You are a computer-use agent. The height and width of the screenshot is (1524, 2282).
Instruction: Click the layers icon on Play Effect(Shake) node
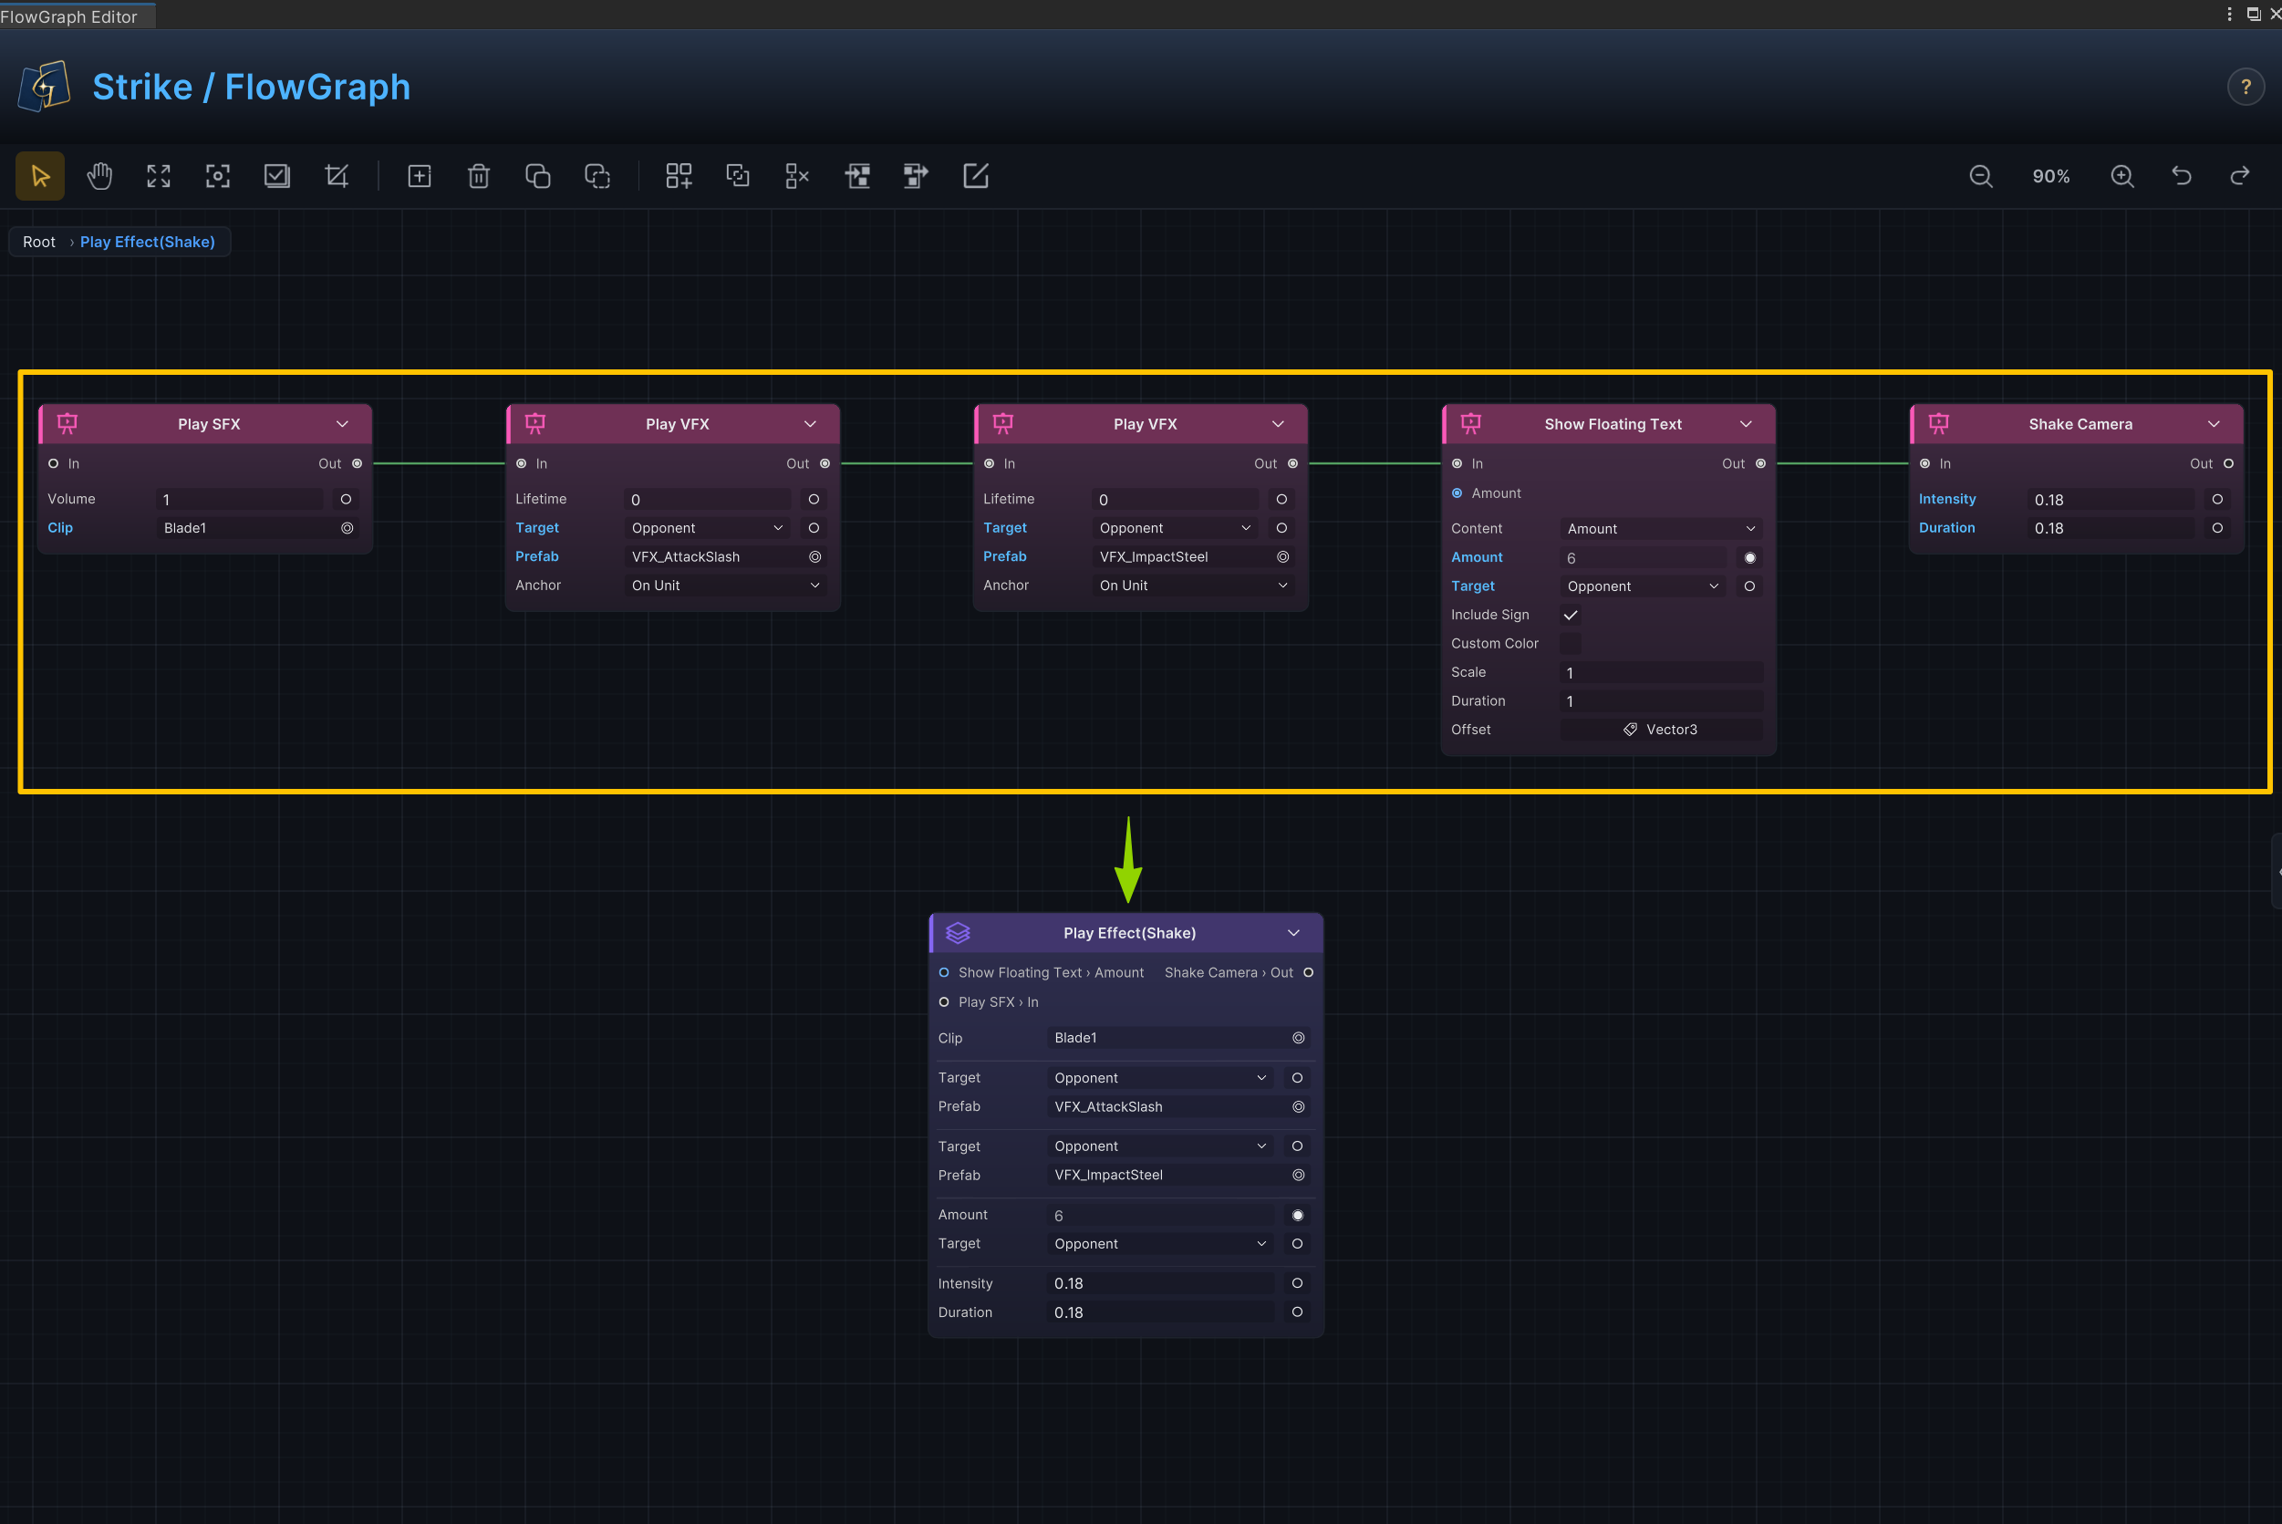click(x=958, y=933)
